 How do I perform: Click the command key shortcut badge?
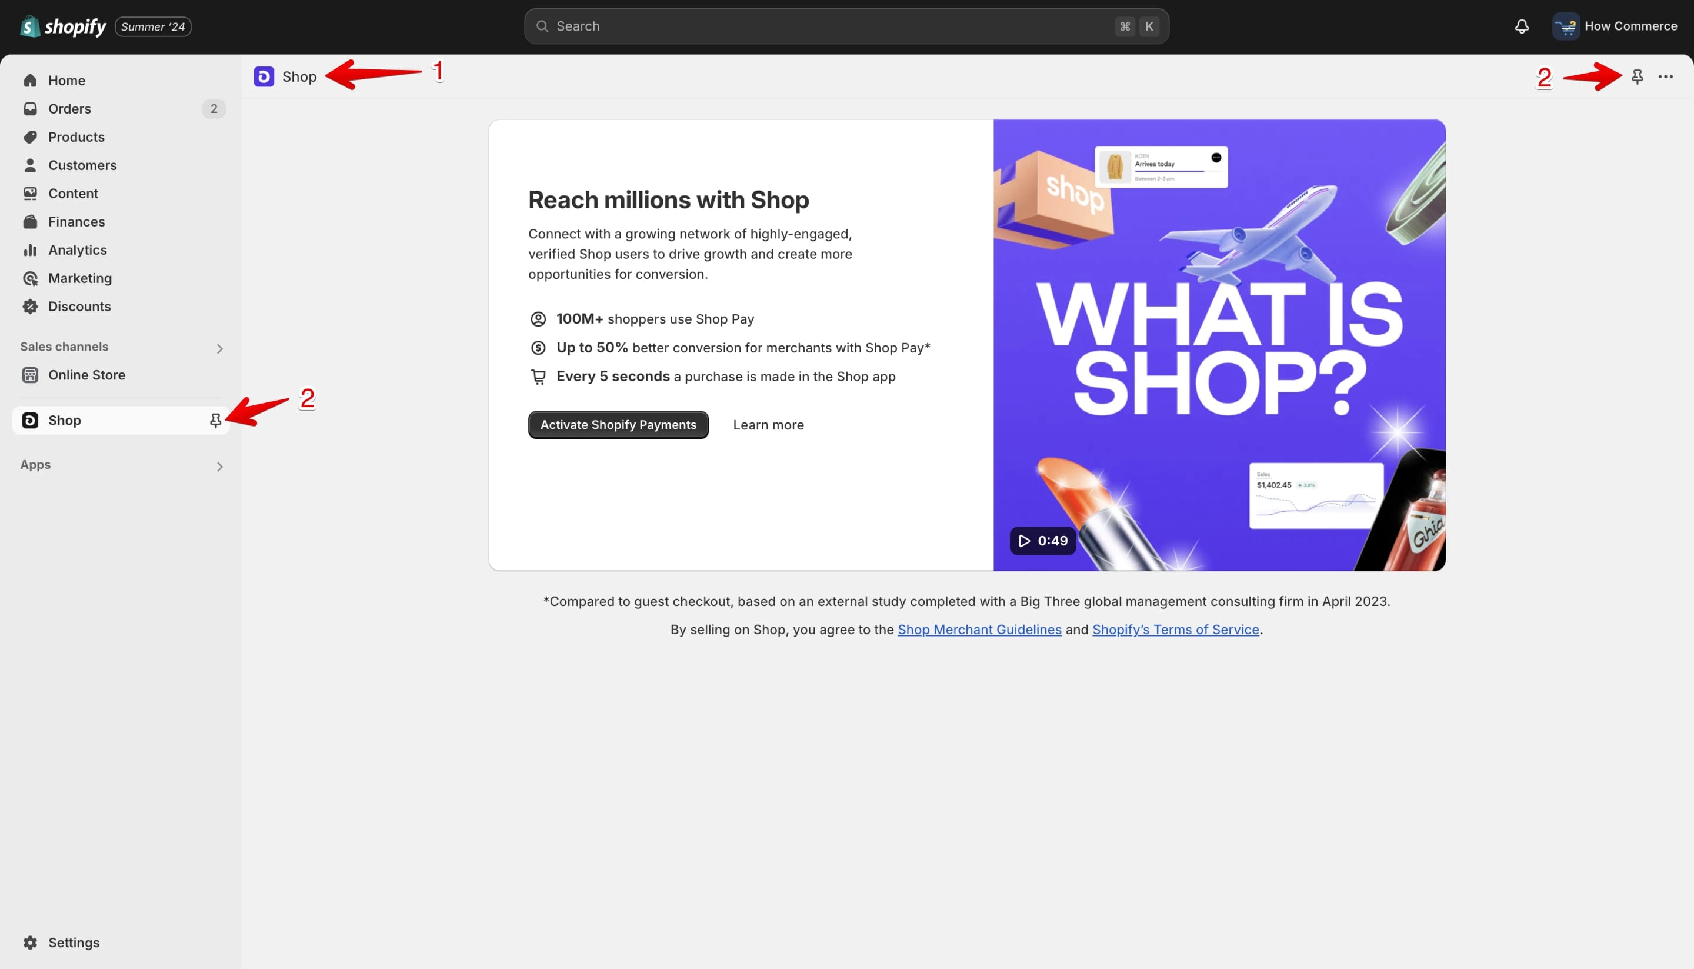pyautogui.click(x=1125, y=26)
